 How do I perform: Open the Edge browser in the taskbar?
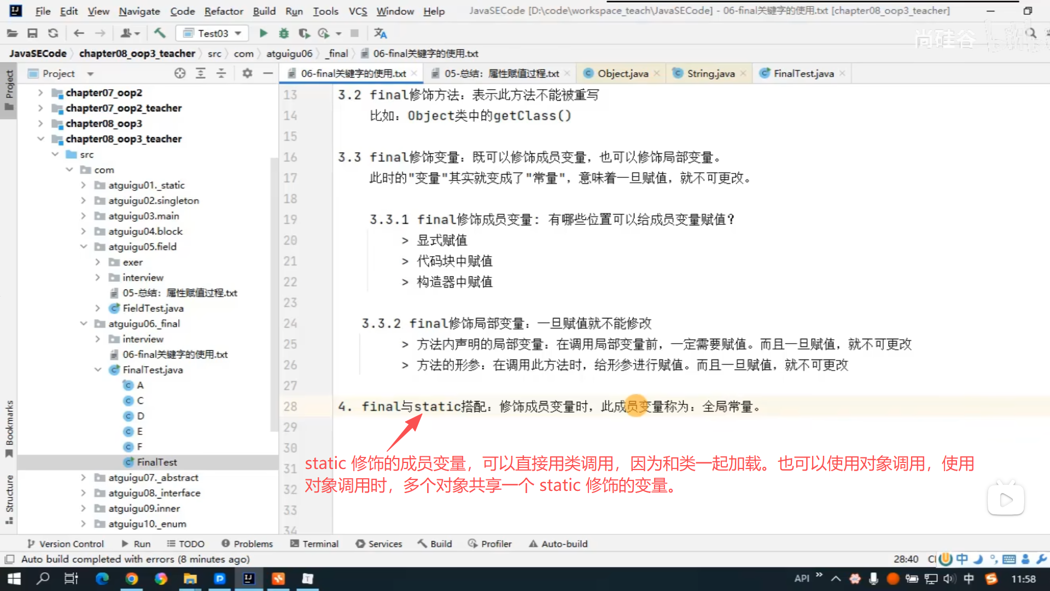(102, 578)
